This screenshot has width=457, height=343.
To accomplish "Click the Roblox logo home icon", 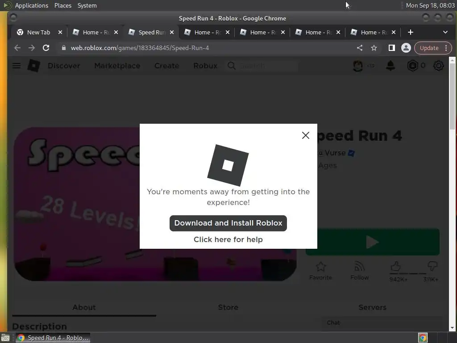I will 33,66.
